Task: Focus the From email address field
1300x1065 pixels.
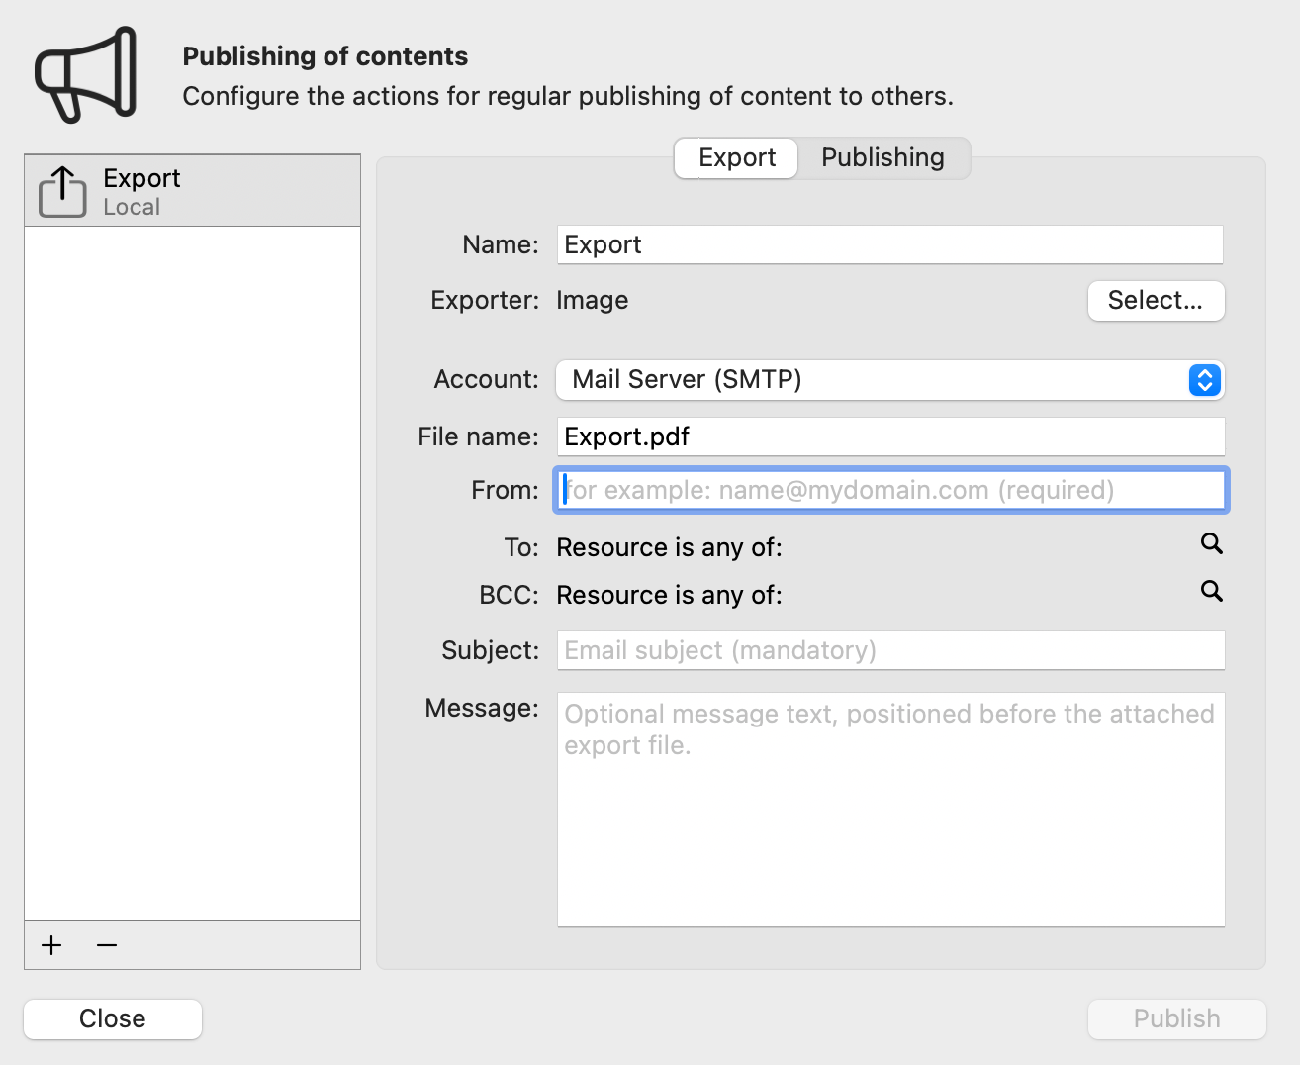Action: point(888,489)
